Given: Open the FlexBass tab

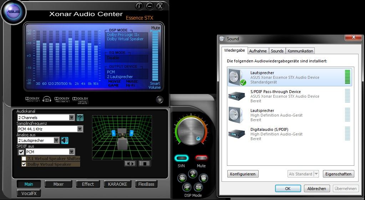Looking at the screenshot, I should [x=146, y=184].
